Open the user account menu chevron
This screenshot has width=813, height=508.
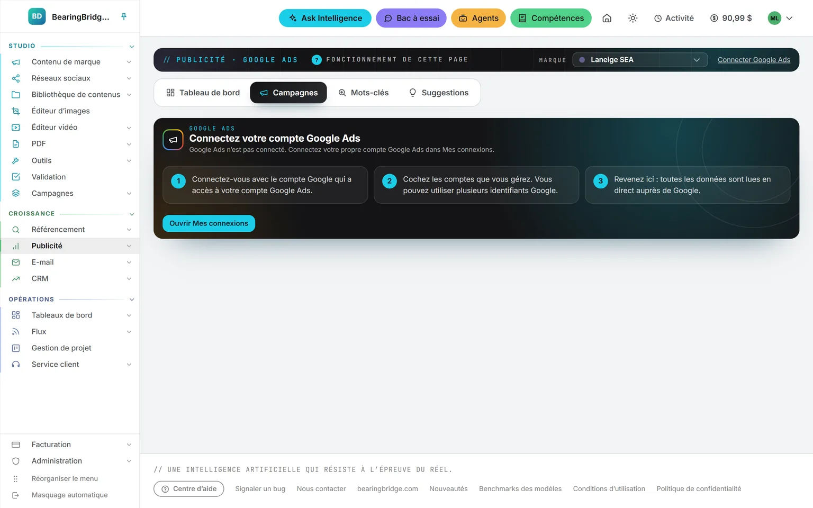point(789,18)
